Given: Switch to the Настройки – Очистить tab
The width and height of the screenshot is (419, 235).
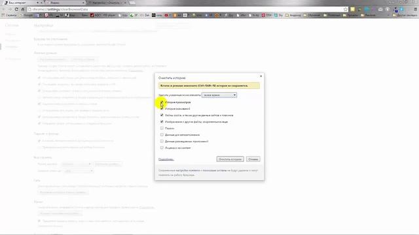Looking at the screenshot, I should [107, 3].
